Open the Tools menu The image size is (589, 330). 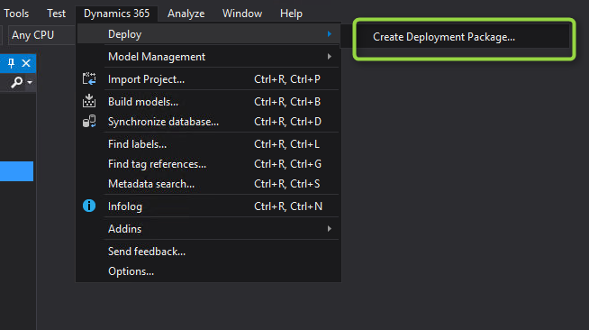(16, 14)
